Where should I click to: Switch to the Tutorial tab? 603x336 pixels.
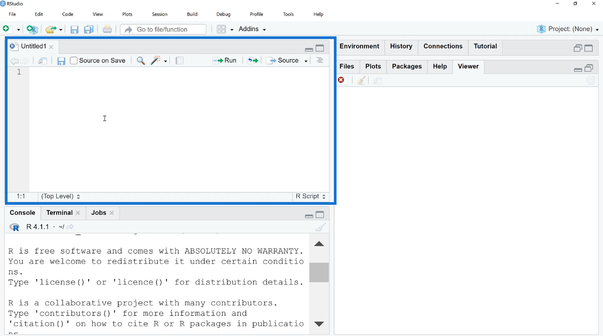click(486, 47)
